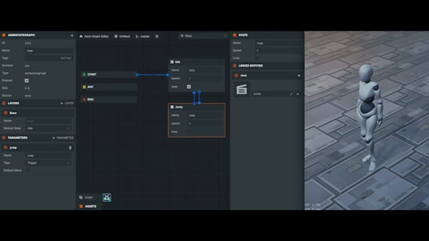Click the START to Idle transition arrow

[x=153, y=74]
